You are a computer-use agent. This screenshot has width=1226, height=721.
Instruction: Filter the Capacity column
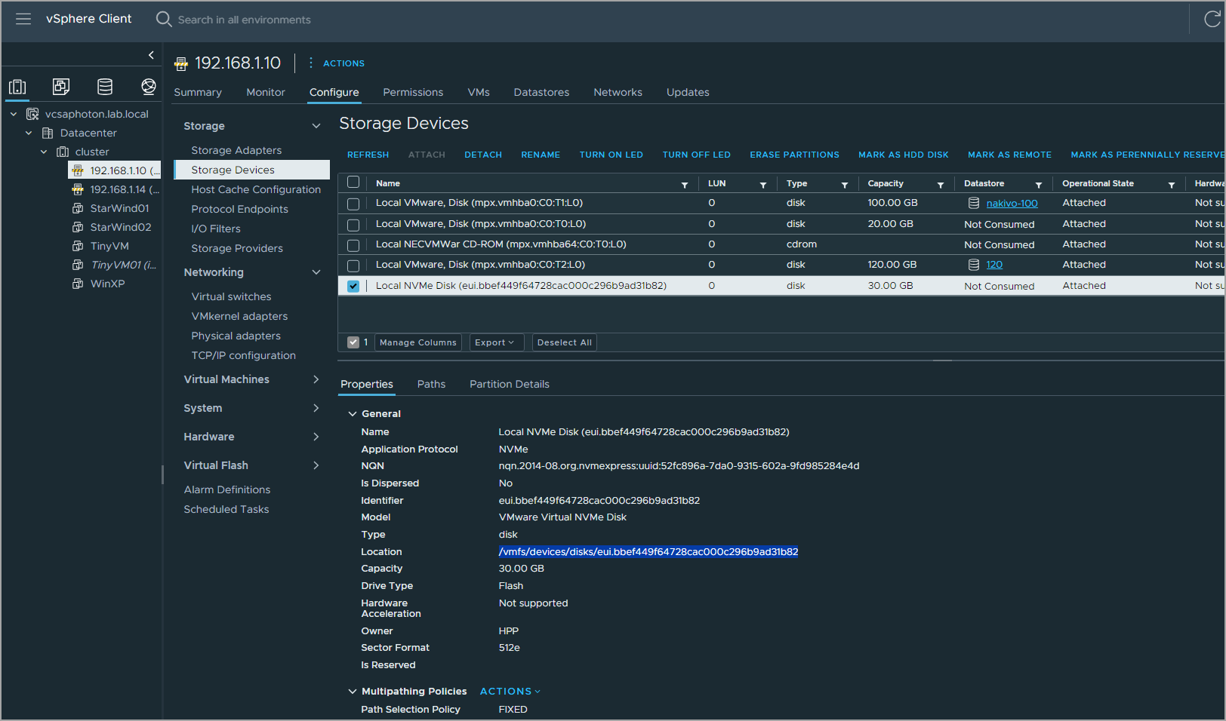point(941,185)
